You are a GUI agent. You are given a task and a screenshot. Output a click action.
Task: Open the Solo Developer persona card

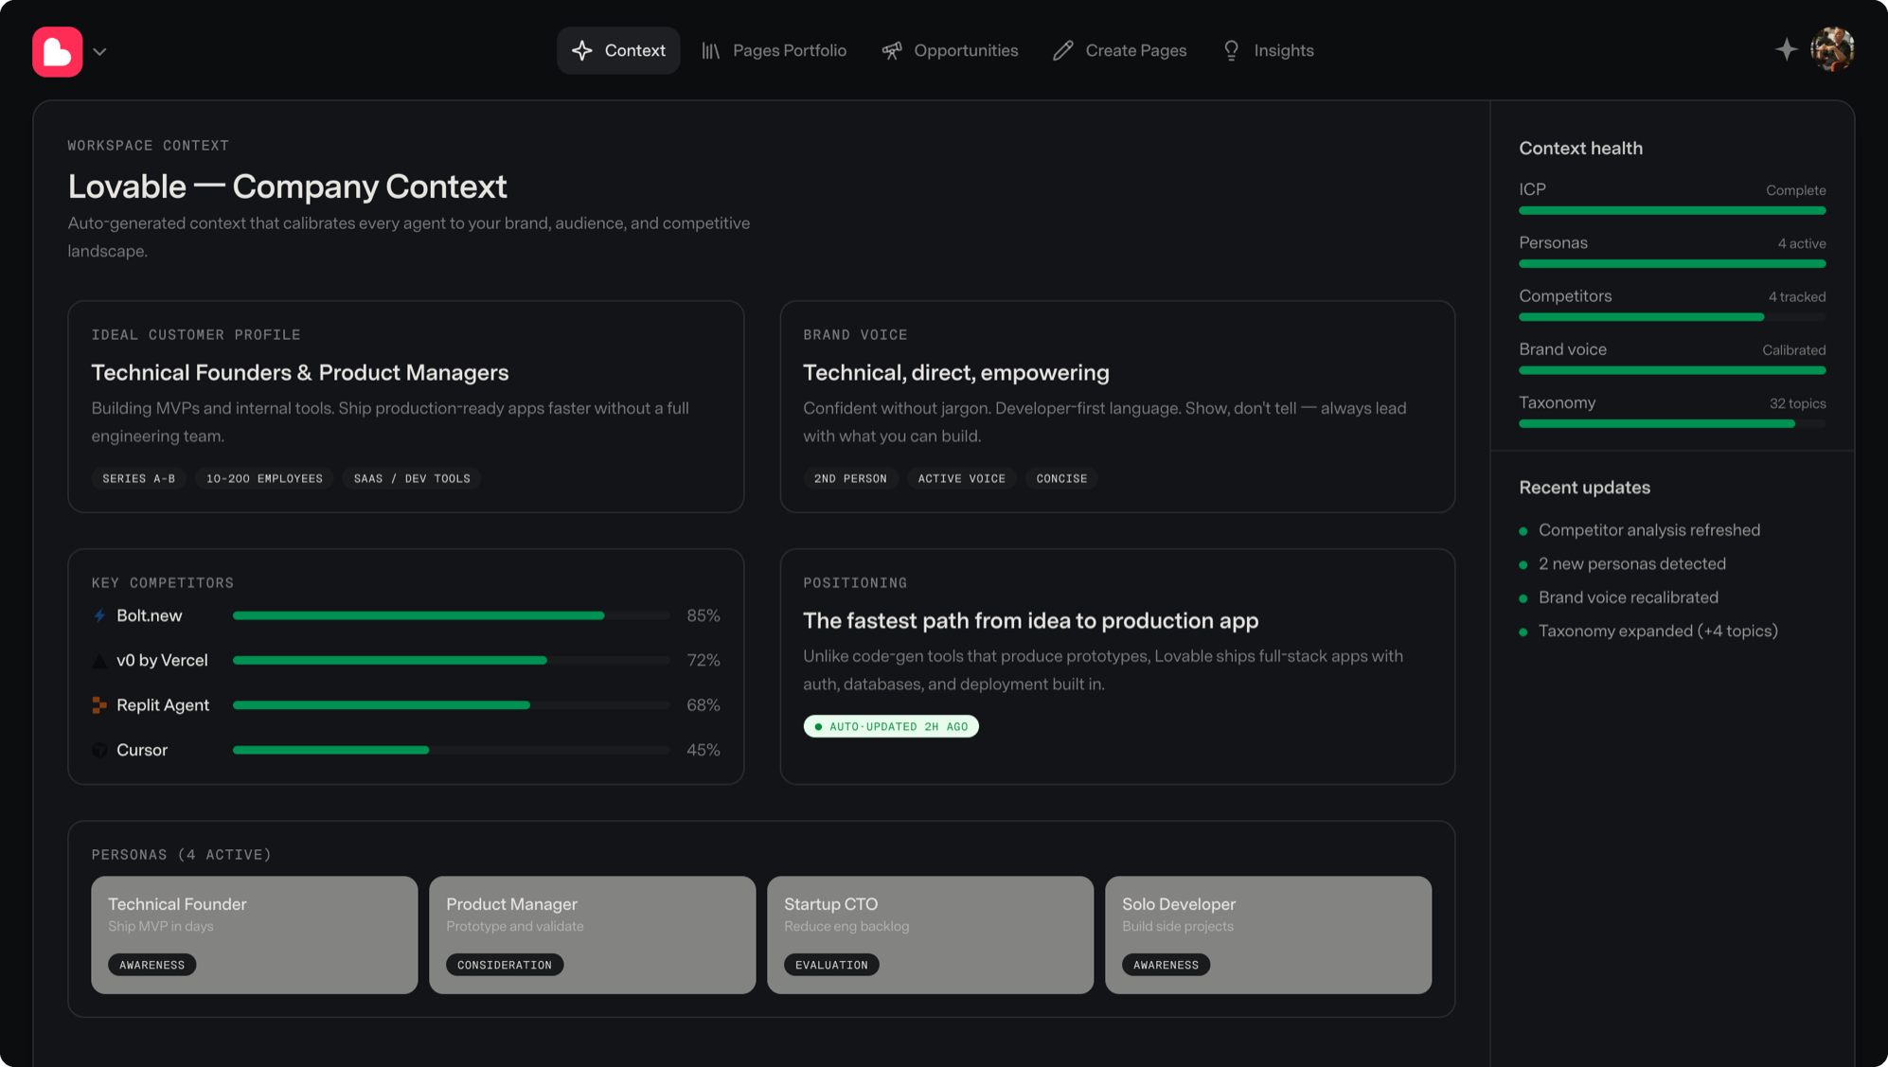1268,934
